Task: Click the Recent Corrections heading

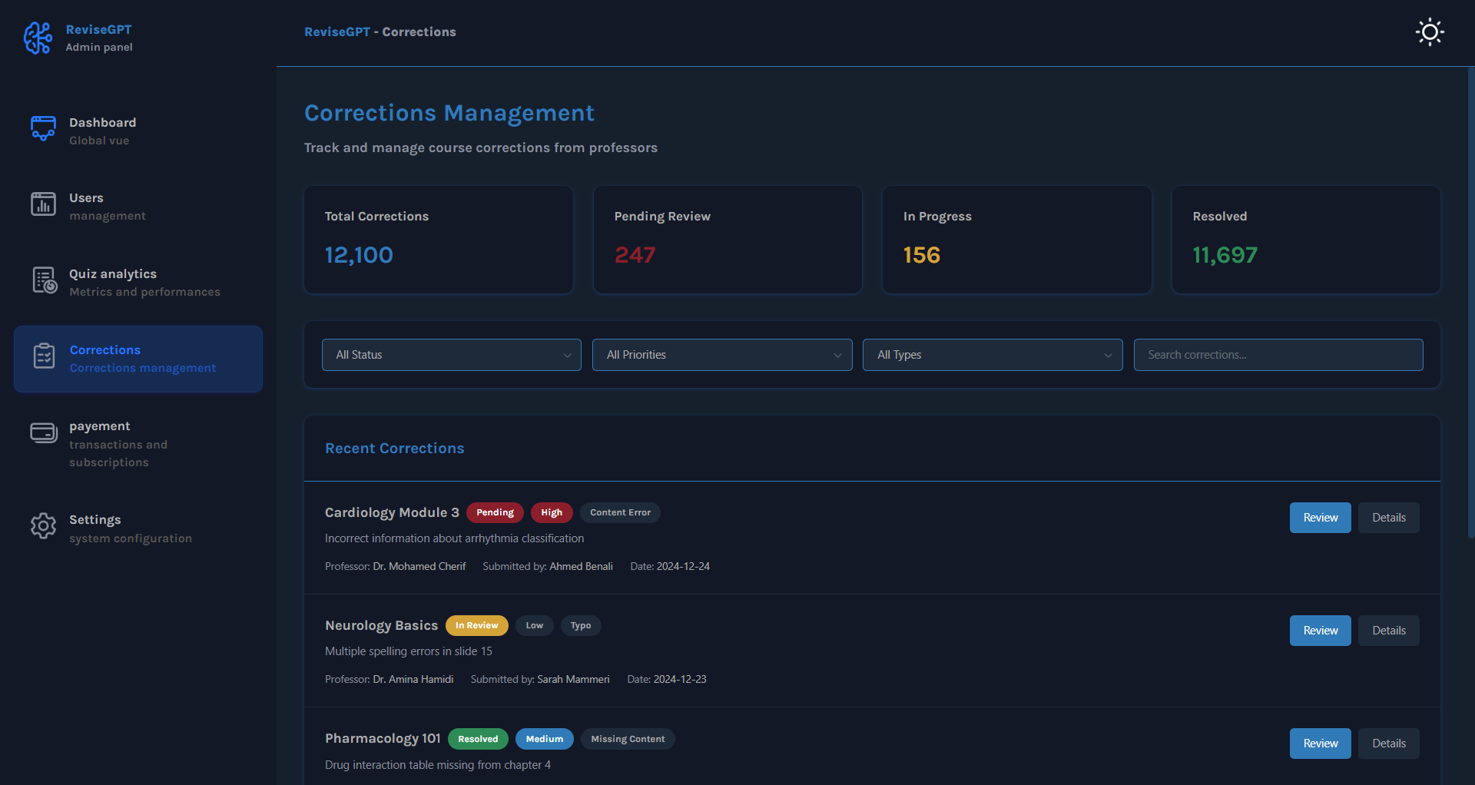Action: [x=395, y=449]
